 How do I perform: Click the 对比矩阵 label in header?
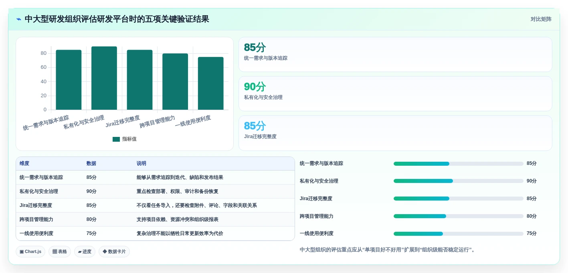tap(541, 19)
